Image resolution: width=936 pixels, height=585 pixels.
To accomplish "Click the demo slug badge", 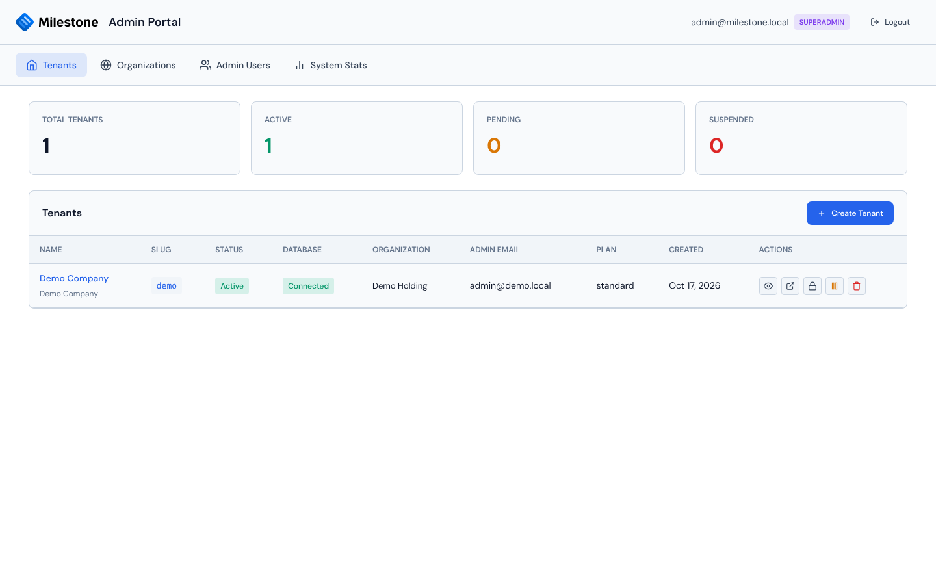I will pos(166,286).
